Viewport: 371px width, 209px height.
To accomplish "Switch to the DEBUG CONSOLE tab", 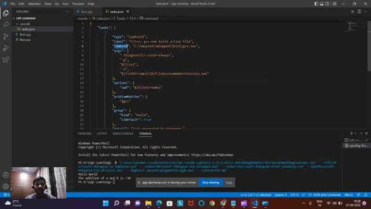I will pos(123,134).
